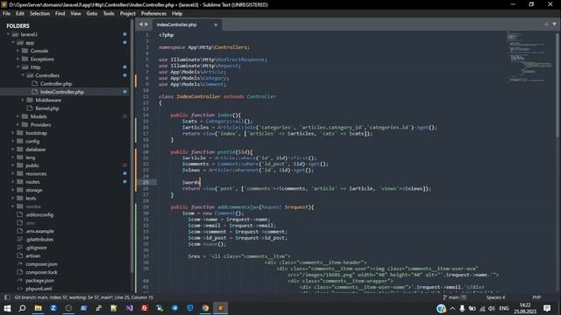561x315 pixels.
Task: Open the Edit menu
Action: click(20, 14)
